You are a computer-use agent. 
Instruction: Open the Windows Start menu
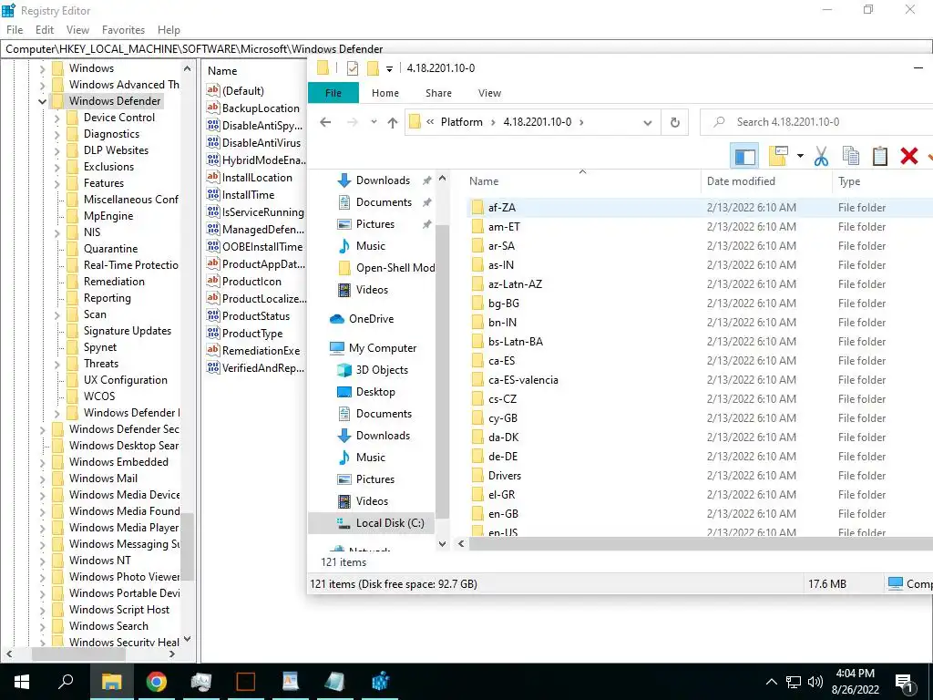click(x=22, y=682)
